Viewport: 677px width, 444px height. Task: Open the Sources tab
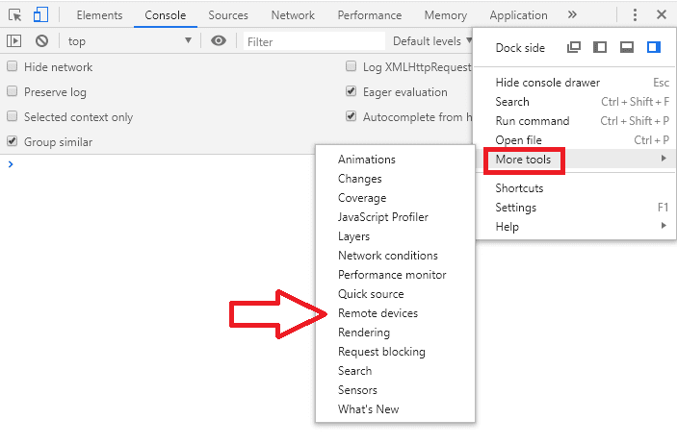(228, 15)
